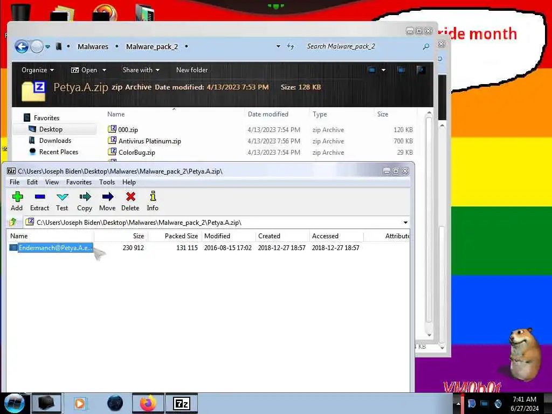The image size is (552, 414).
Task: Toggle the Explorer preview pane icon
Action: (x=401, y=70)
